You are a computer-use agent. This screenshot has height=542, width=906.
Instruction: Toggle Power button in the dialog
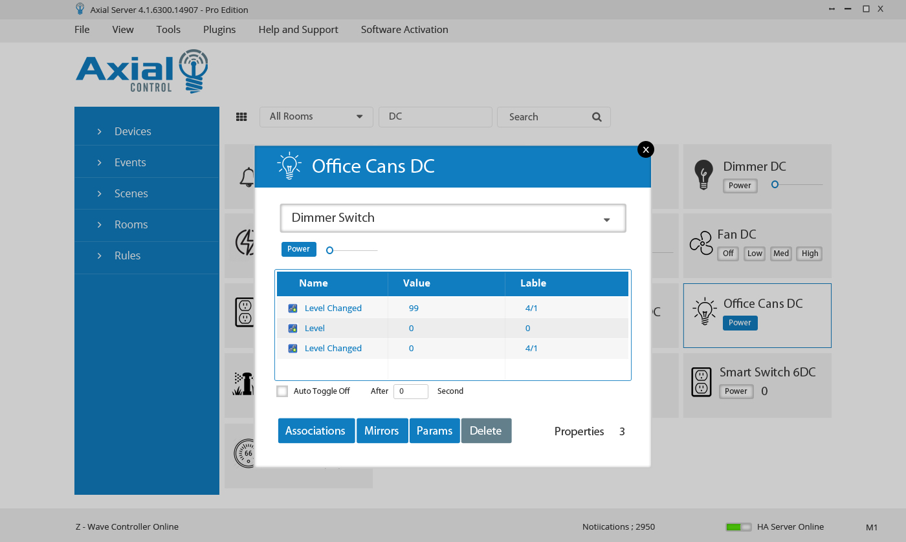(x=298, y=249)
